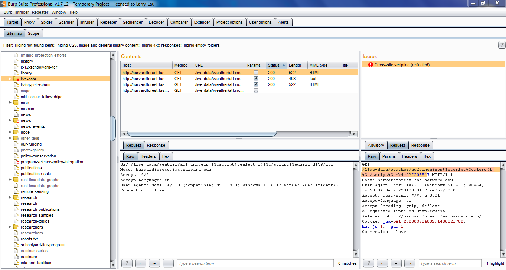The width and height of the screenshot is (506, 270).
Task: Click the help button in the issue request search bar
Action: [x=368, y=263]
